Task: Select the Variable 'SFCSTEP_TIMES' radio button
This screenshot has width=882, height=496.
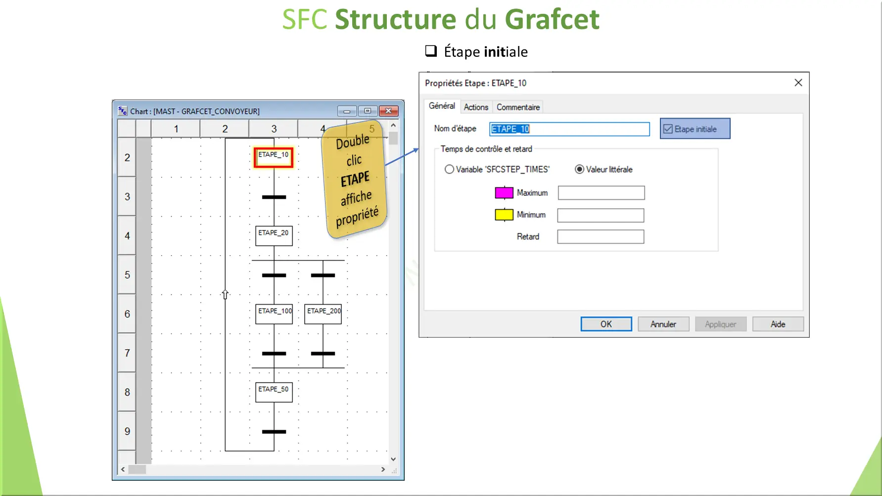Action: point(450,169)
